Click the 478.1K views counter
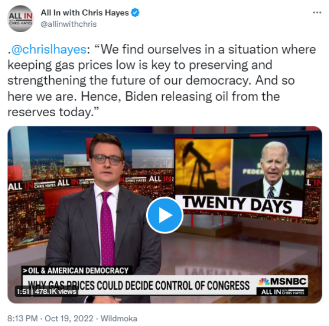Viewport: 329px width, 326px height. [55, 292]
